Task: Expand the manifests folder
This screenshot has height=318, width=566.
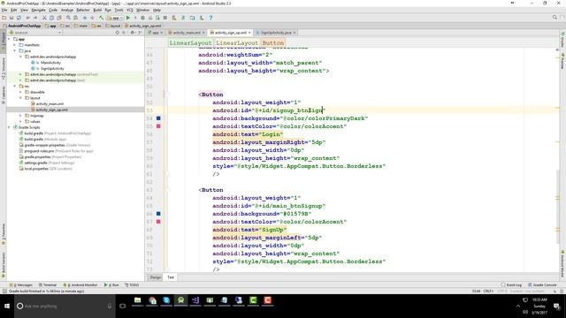Action: point(15,45)
